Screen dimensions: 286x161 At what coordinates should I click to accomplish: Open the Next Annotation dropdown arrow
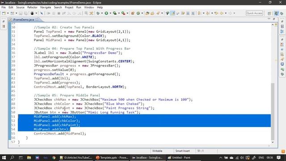203,13
